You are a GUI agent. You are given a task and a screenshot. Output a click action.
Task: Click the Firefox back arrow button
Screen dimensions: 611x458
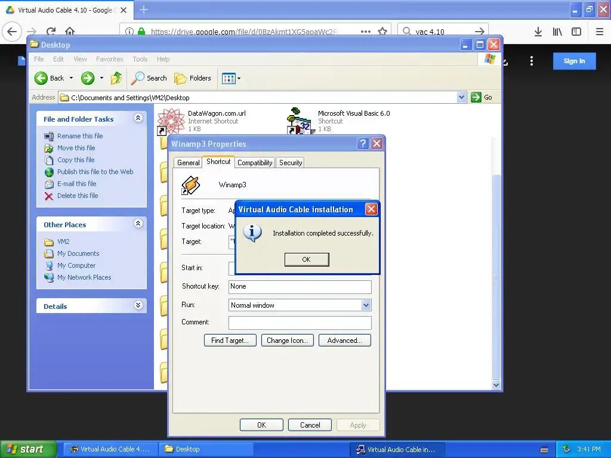[x=12, y=32]
